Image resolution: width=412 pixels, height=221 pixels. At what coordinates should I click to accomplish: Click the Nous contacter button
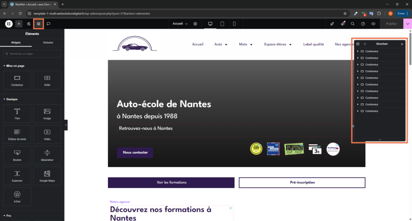point(135,153)
